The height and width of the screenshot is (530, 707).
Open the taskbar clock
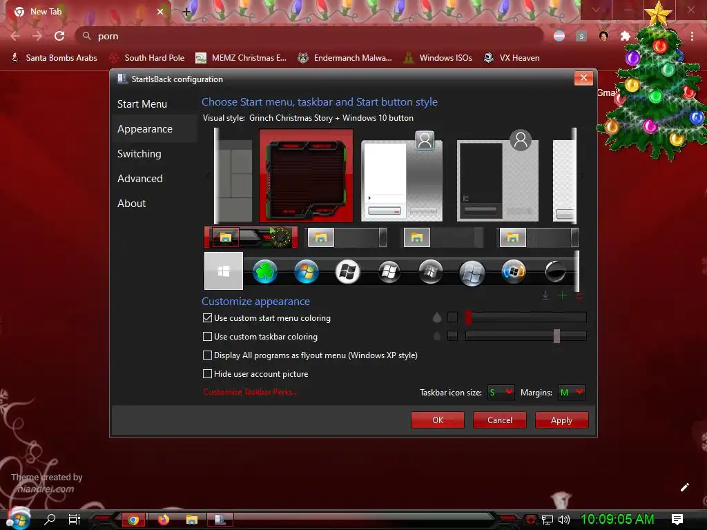pos(617,520)
